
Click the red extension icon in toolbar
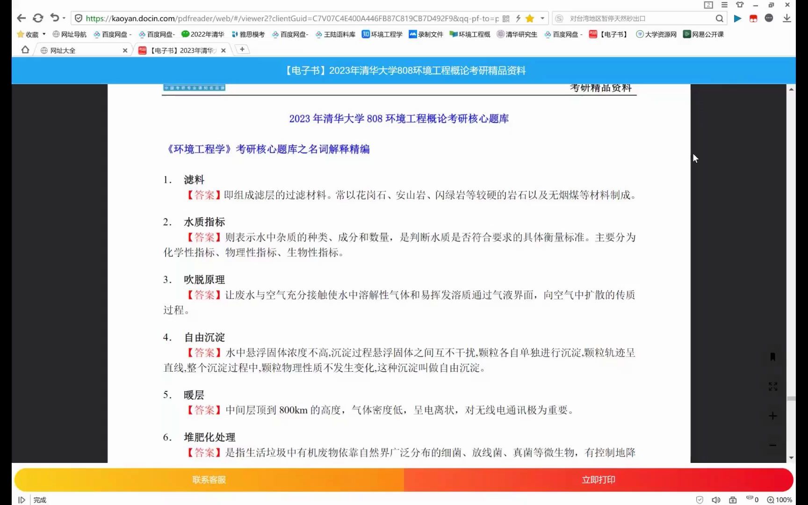tap(753, 18)
